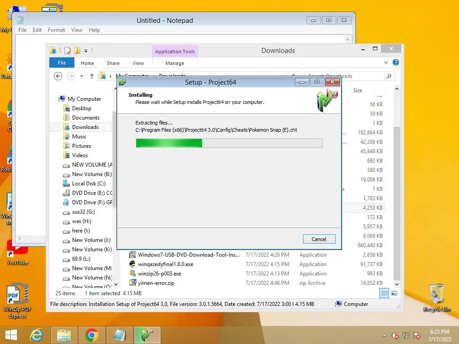Select My Computer in navigation tree

[x=84, y=99]
